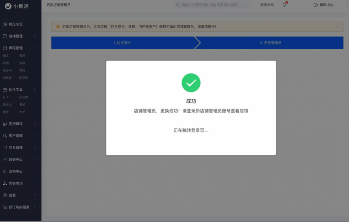The image size is (349, 222).
Task: Open the 商家学院 link
Action: coord(267,5)
